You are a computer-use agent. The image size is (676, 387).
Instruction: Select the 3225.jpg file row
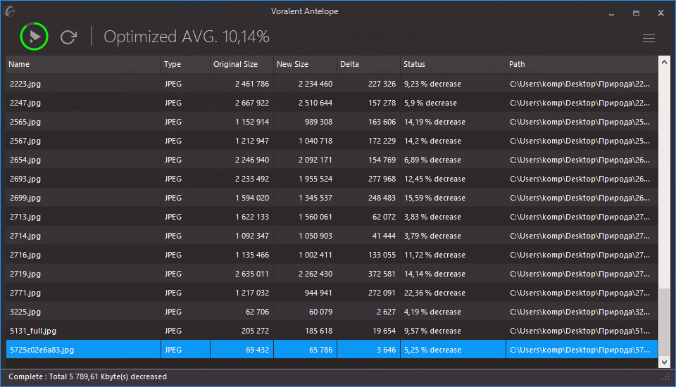point(332,312)
